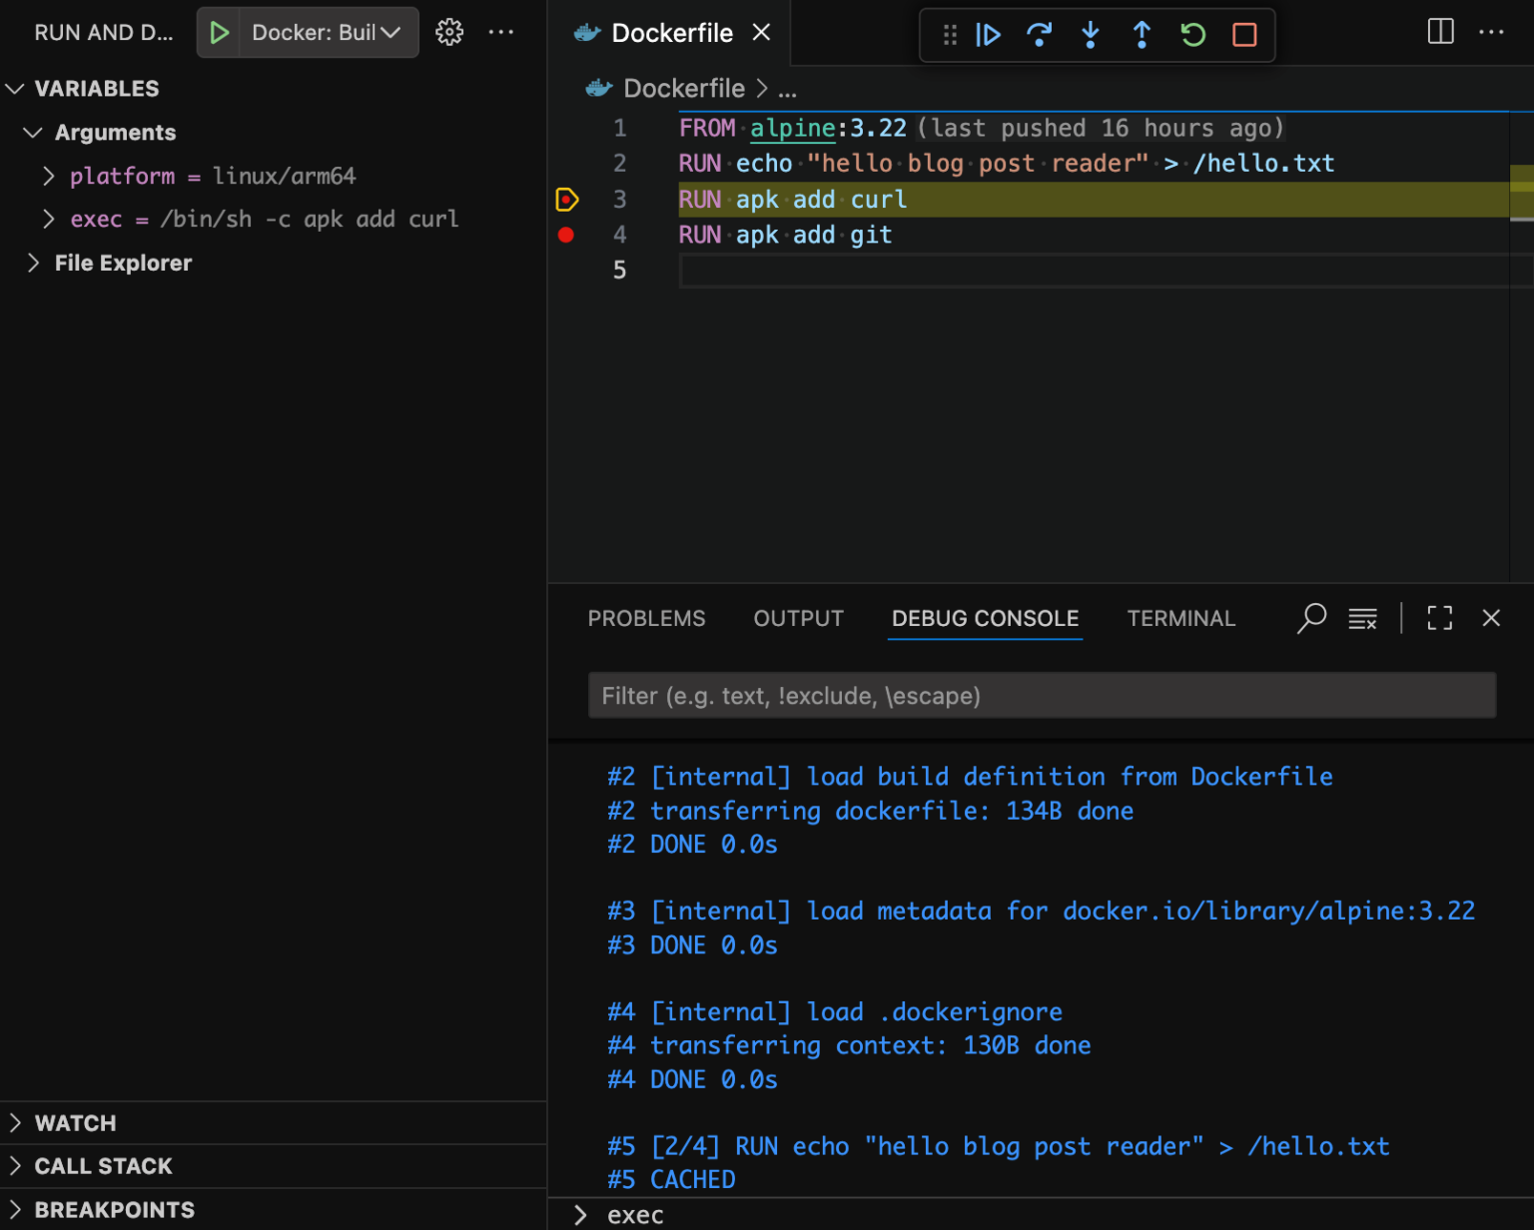Stop the debug session
The height and width of the screenshot is (1230, 1534).
1243,34
